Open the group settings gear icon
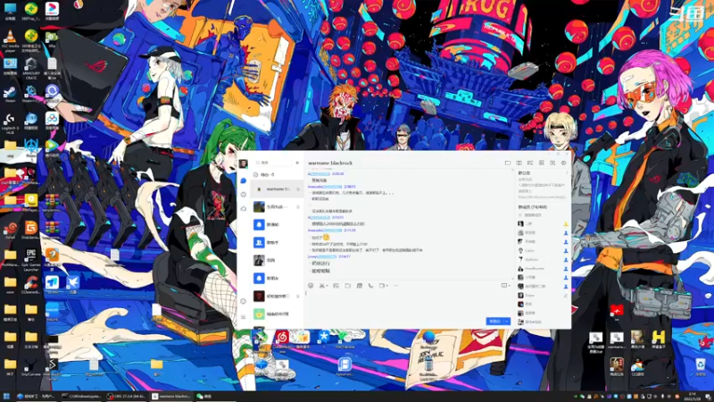This screenshot has height=402, width=714. [x=564, y=163]
